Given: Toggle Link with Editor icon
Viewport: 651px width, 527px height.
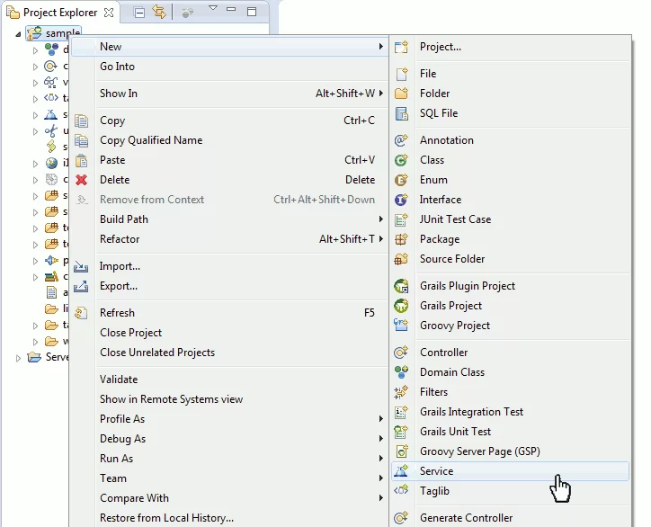Looking at the screenshot, I should (x=159, y=12).
